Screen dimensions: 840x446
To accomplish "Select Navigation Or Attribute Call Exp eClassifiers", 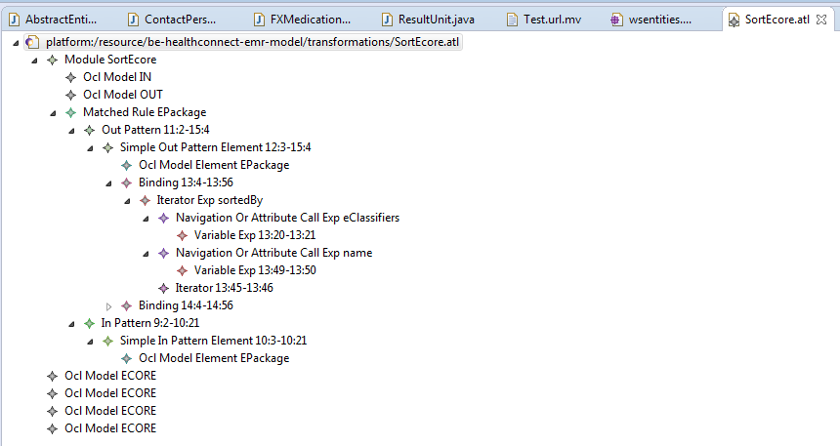I will [287, 218].
